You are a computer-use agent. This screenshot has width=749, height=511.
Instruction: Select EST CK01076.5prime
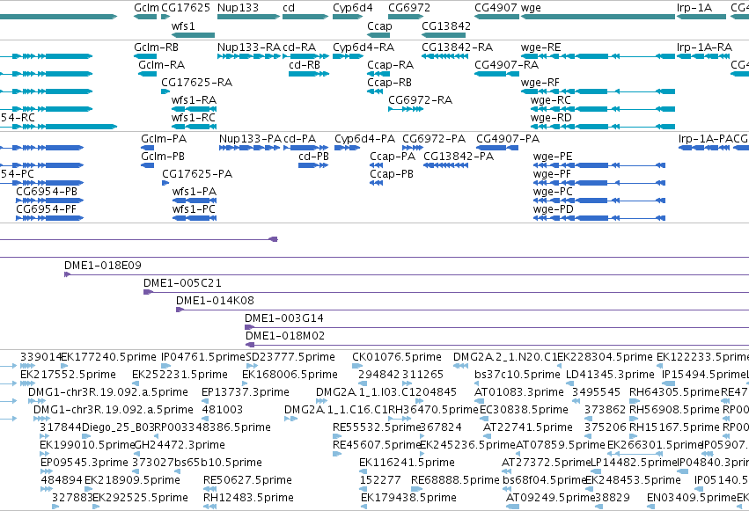[x=357, y=366]
